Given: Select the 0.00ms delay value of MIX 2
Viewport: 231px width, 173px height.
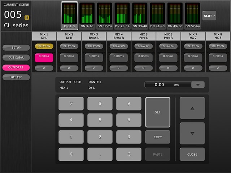Looking at the screenshot, I should (x=69, y=57).
